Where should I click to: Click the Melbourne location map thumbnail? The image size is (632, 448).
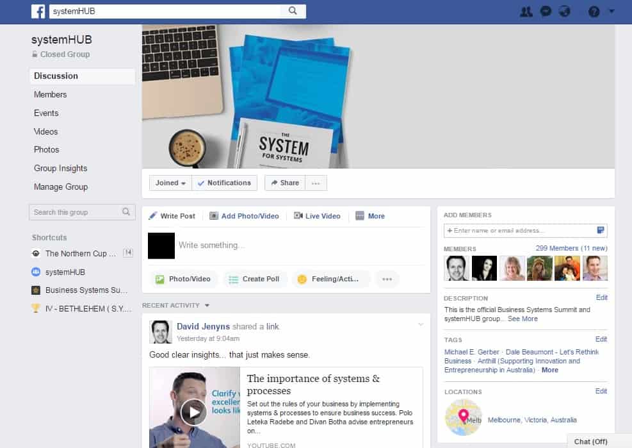(463, 419)
